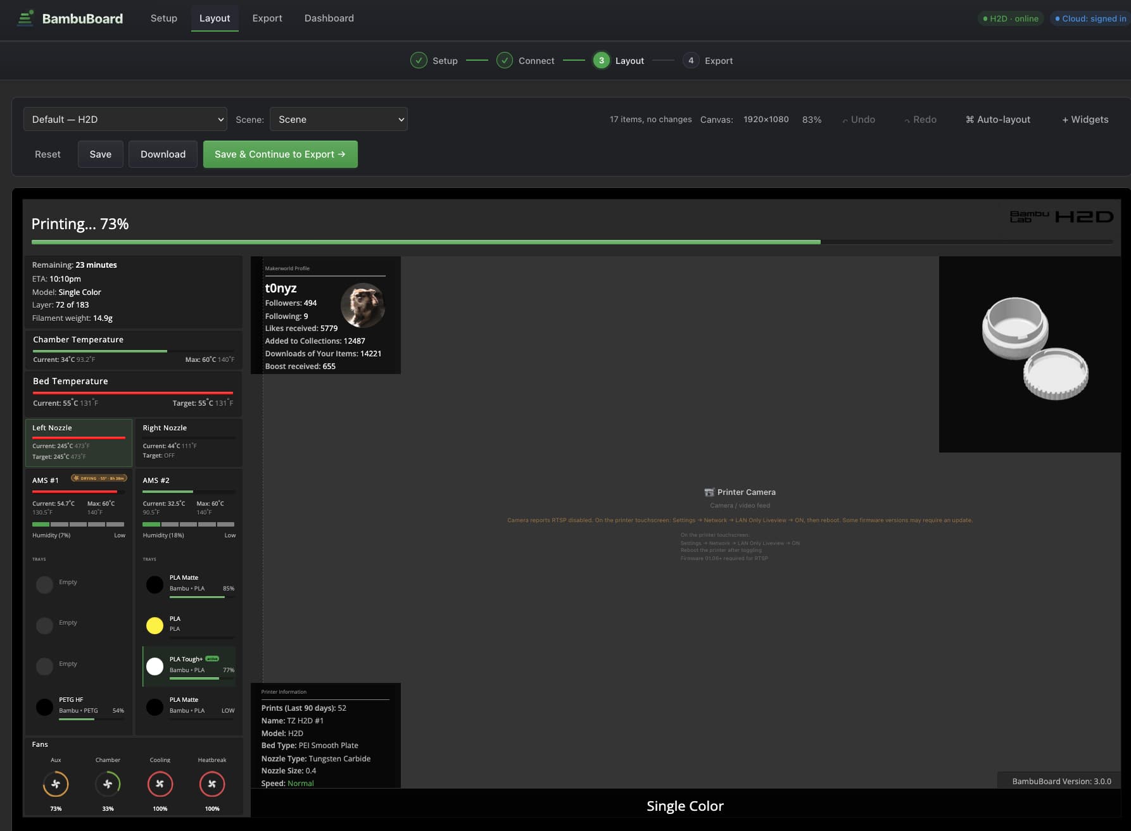
Task: Open the Export navigation tab
Action: click(267, 18)
